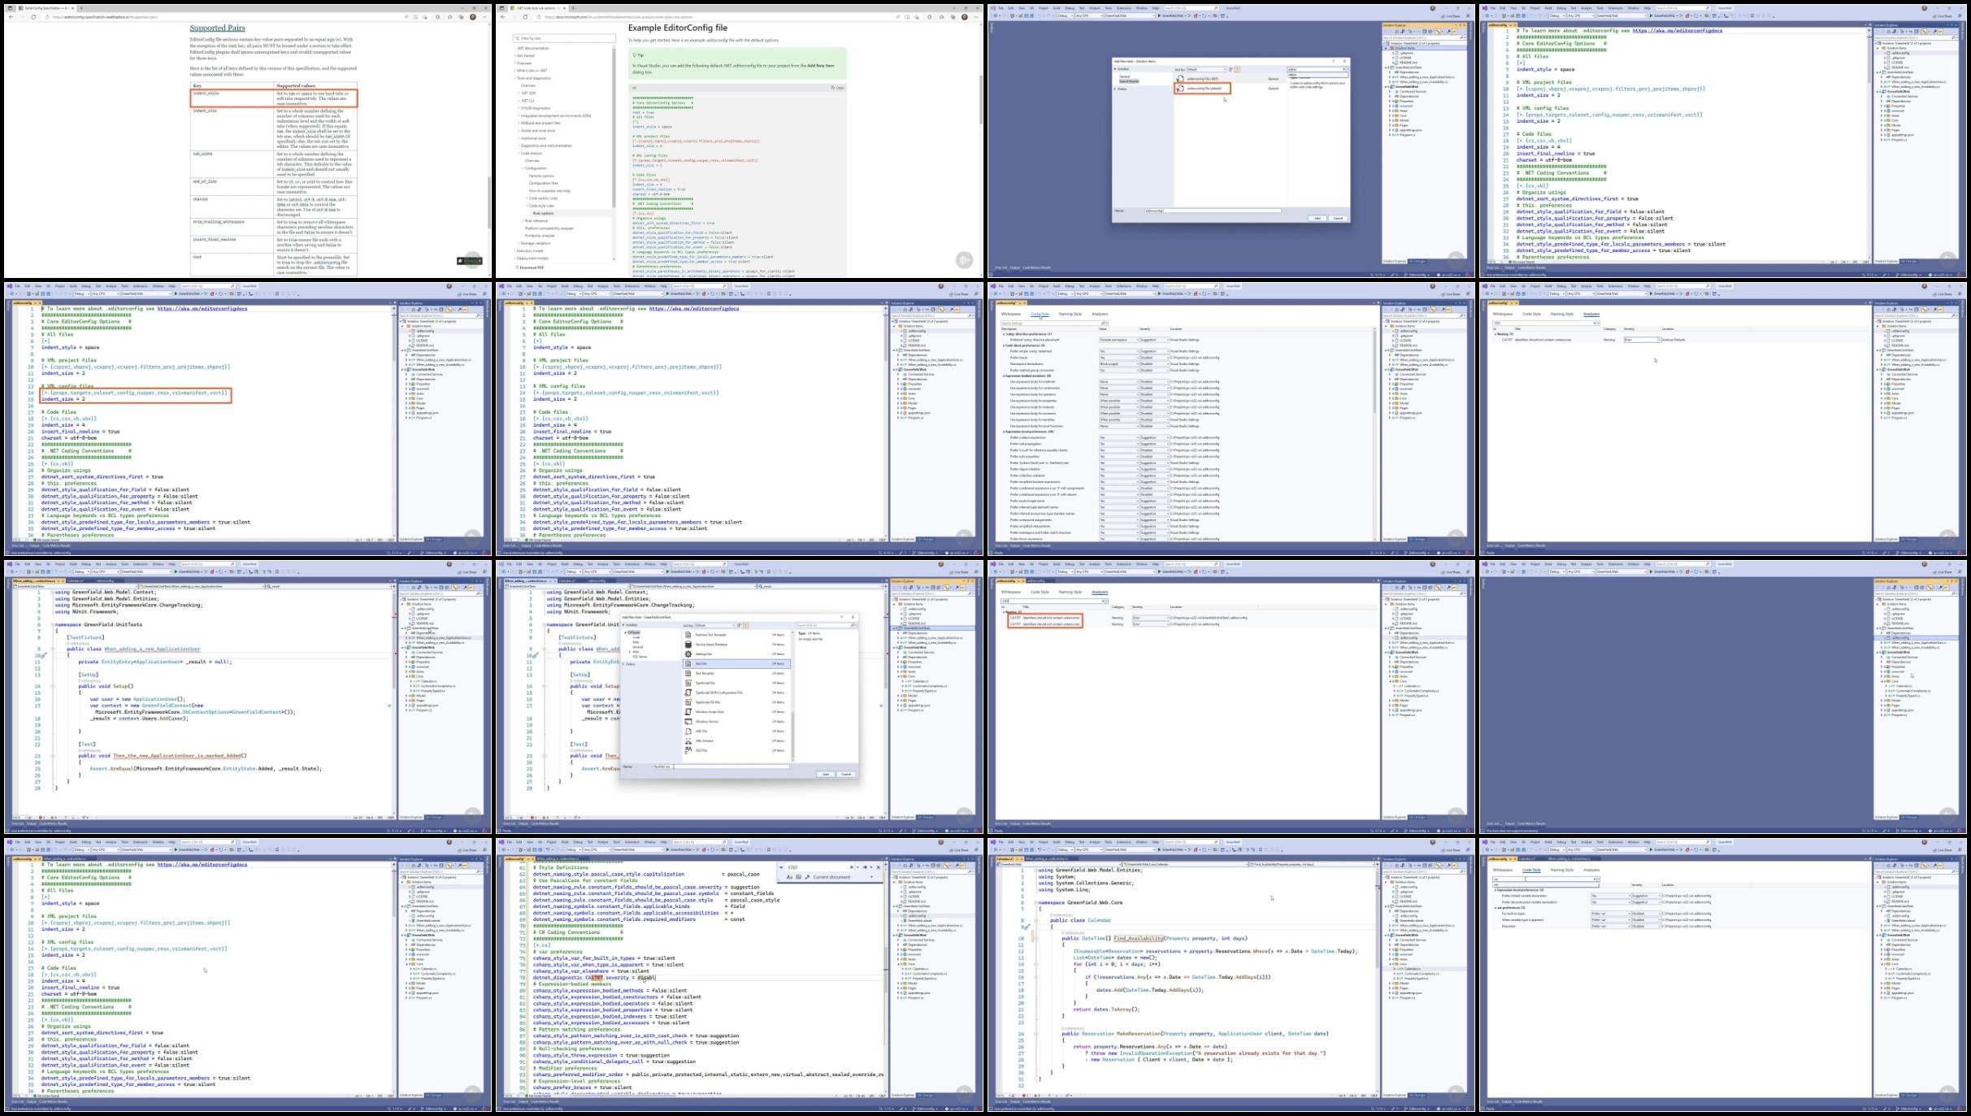Toggle Match case 'Aa' in the '1707' Find box
The height and width of the screenshot is (1116, 1971).
(789, 877)
